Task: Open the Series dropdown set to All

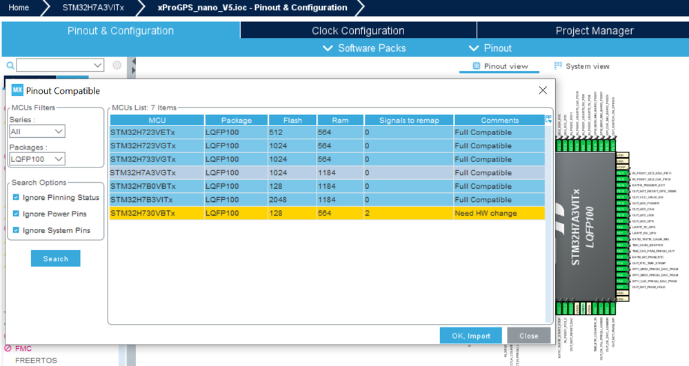Action: coord(37,132)
